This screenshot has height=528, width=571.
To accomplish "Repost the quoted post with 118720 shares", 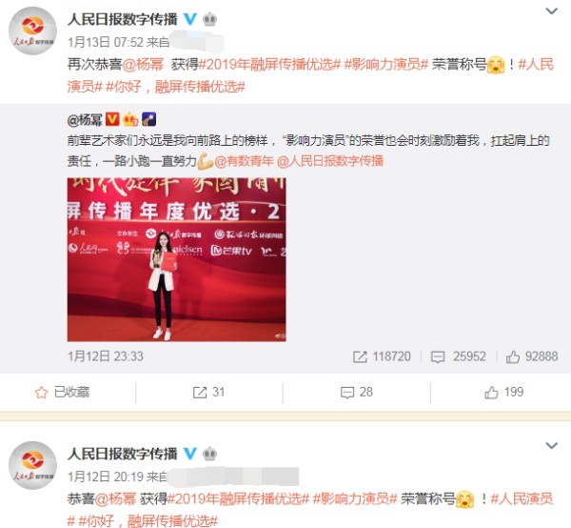I will point(382,356).
